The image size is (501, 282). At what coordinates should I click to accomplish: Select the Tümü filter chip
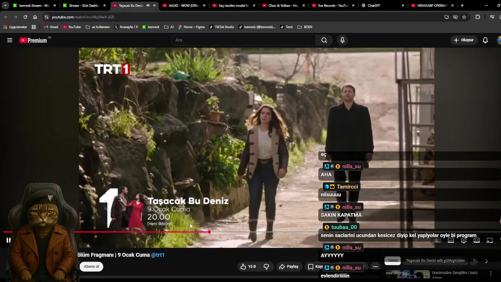point(393,260)
